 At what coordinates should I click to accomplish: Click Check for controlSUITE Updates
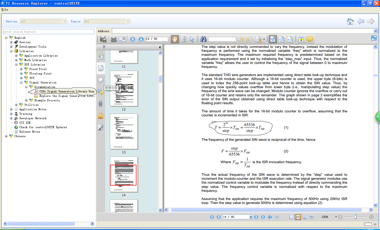[x=43, y=127]
